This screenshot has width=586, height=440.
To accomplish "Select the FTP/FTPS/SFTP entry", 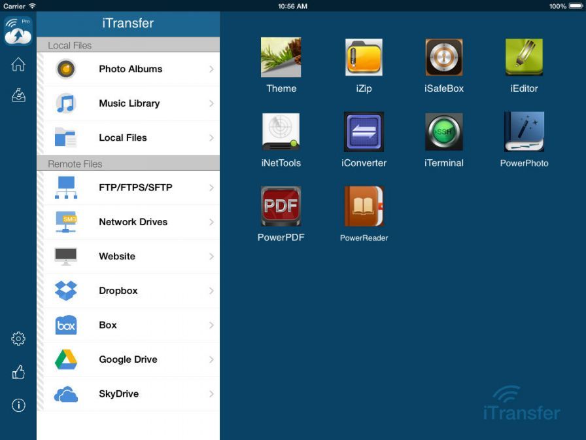I will (x=135, y=188).
